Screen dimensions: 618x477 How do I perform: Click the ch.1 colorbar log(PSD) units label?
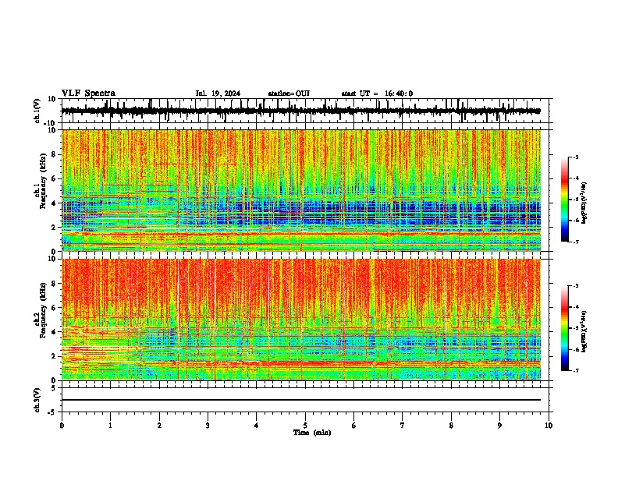584,203
